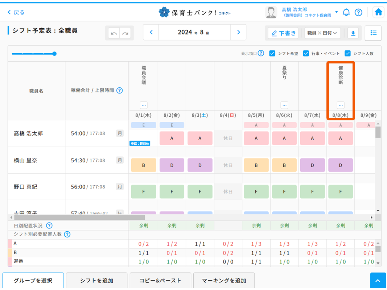Open the notifications bell
The image size is (387, 290).
(x=346, y=12)
